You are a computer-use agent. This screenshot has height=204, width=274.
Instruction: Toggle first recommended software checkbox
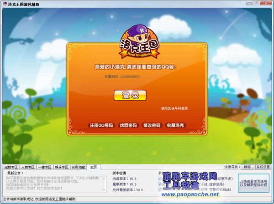point(159,178)
